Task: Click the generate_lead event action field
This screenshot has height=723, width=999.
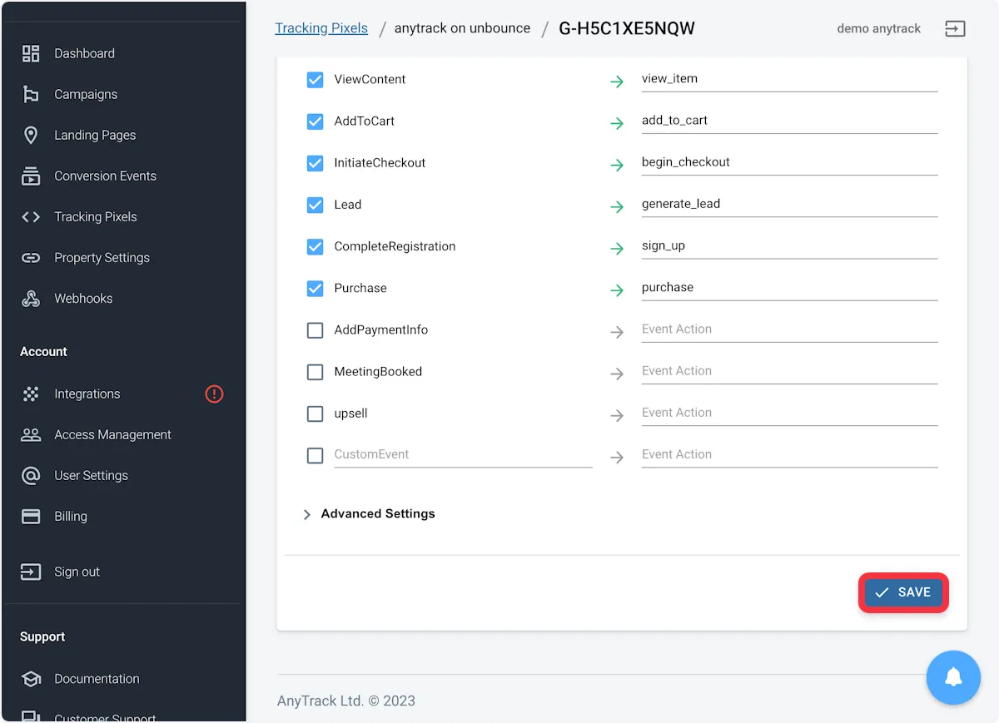Action: pos(789,204)
